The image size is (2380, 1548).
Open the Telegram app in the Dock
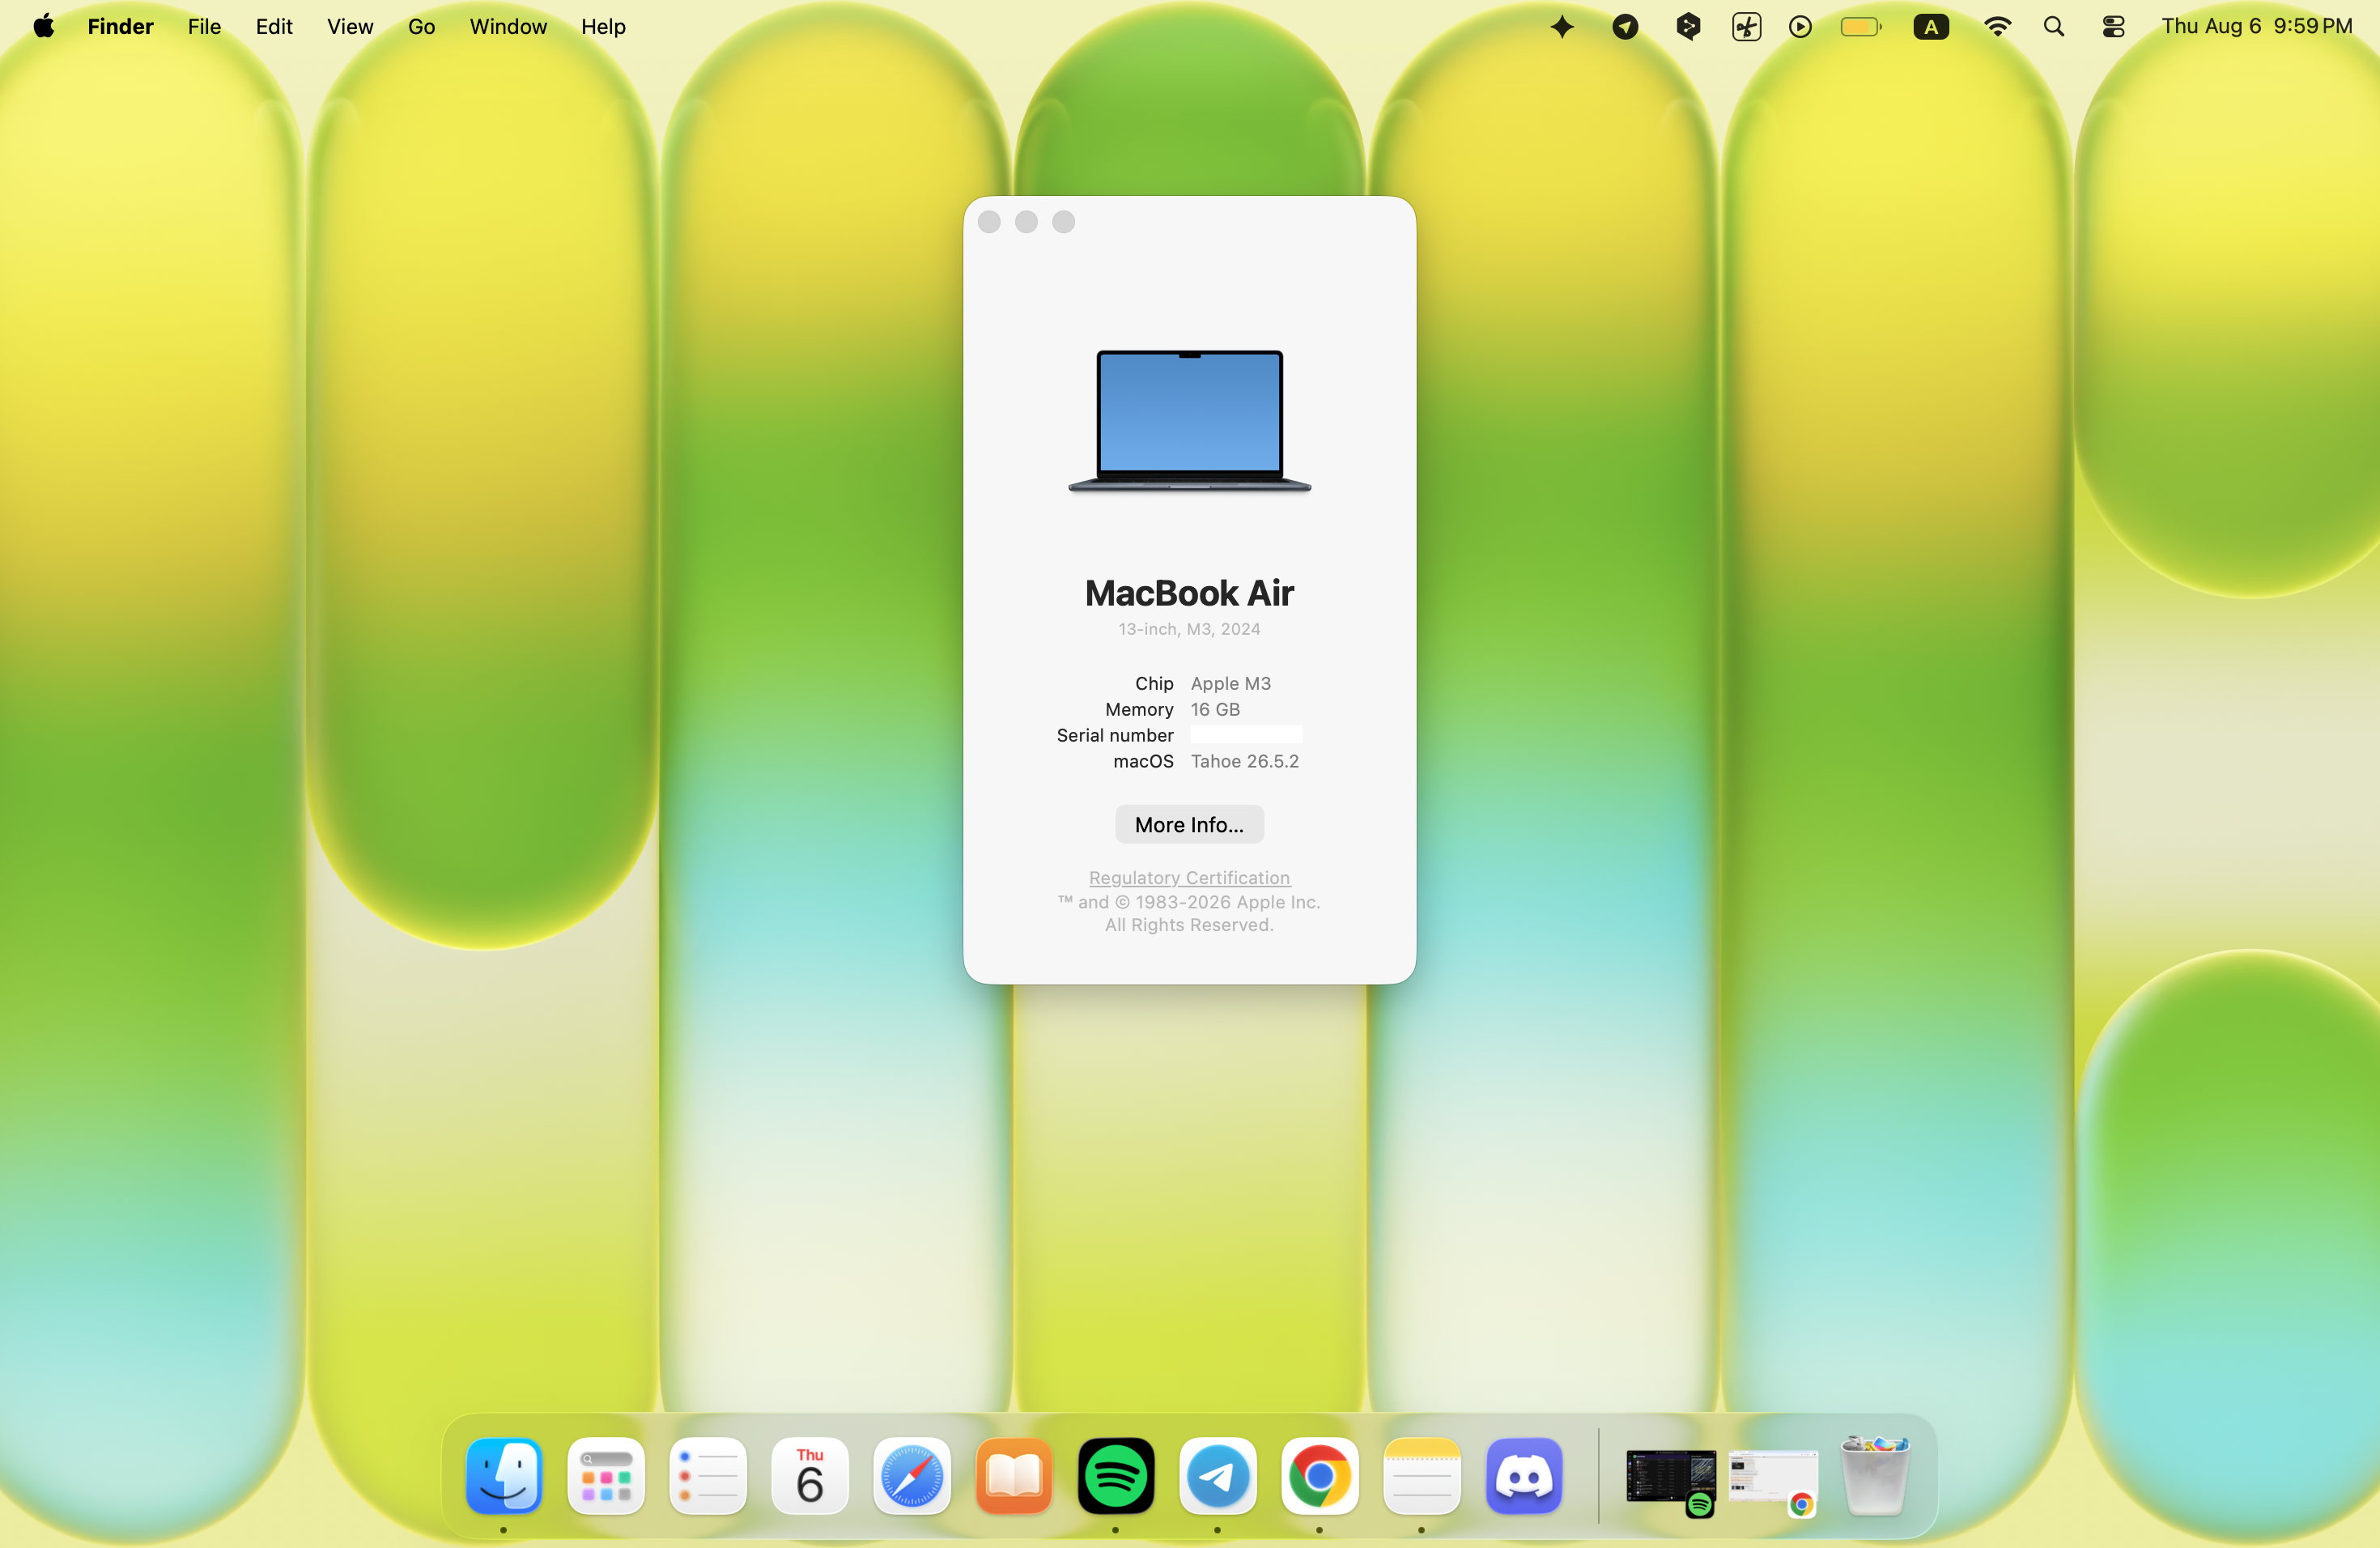(x=1218, y=1476)
